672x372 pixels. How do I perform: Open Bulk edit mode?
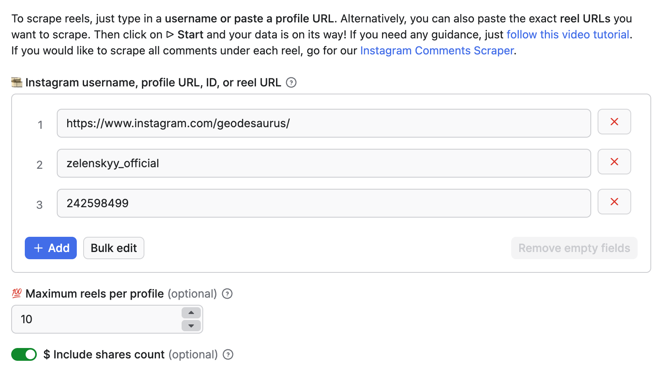pyautogui.click(x=114, y=248)
